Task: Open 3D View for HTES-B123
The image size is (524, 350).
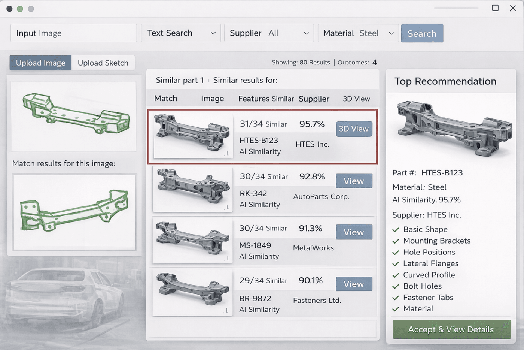Action: [354, 129]
